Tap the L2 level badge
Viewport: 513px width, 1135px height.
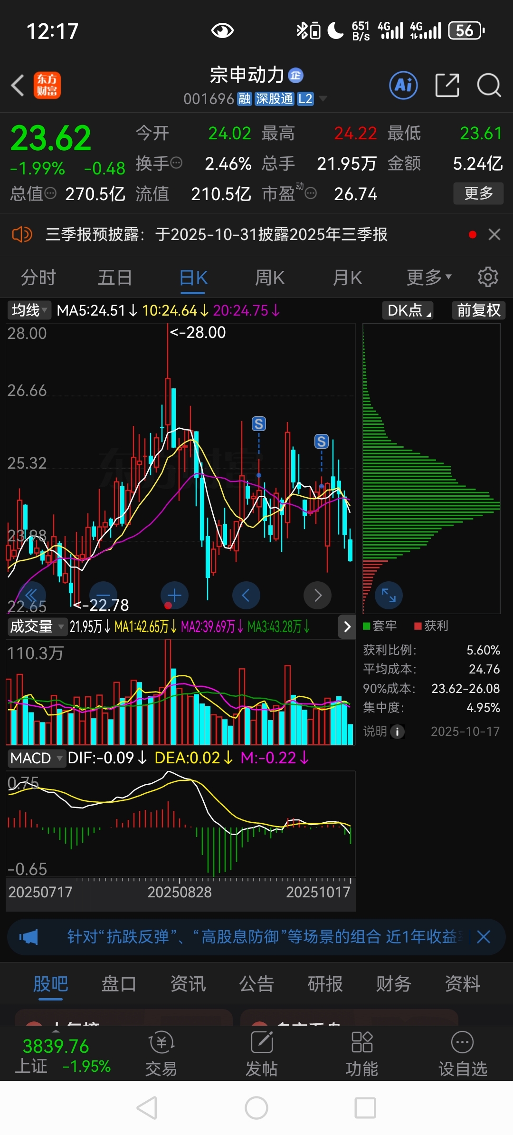[305, 99]
